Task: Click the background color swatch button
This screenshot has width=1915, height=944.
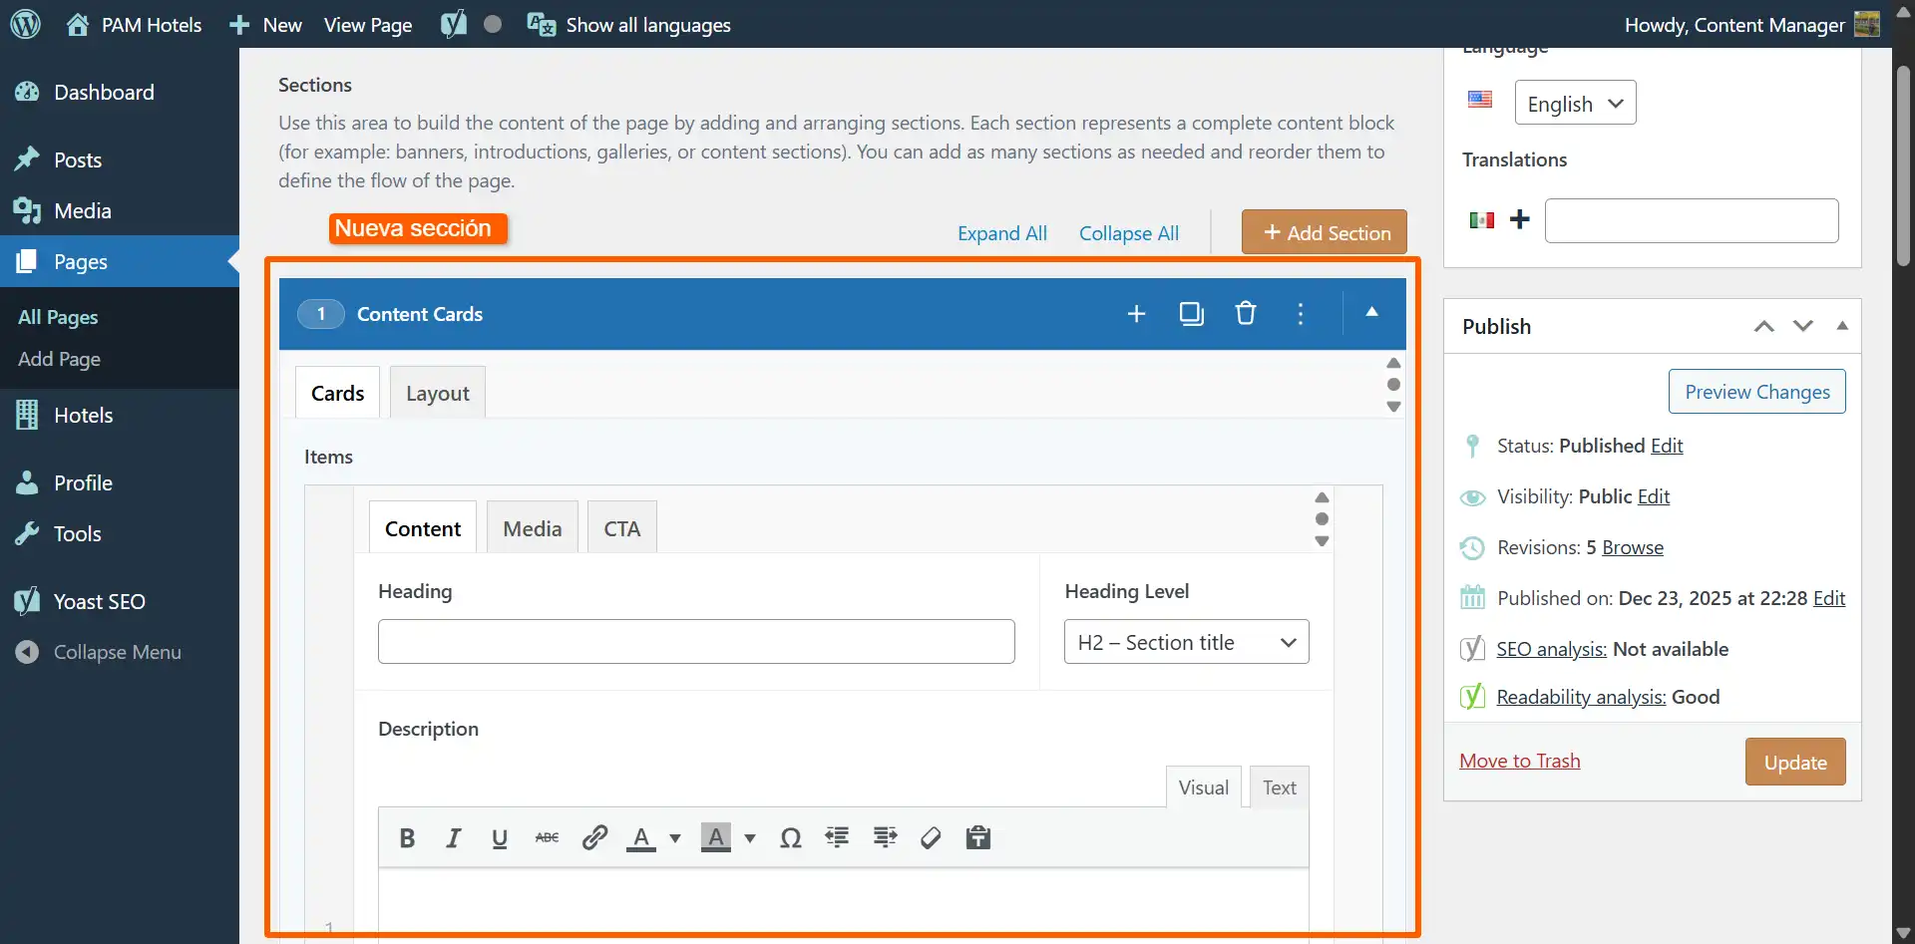Action: tap(715, 838)
